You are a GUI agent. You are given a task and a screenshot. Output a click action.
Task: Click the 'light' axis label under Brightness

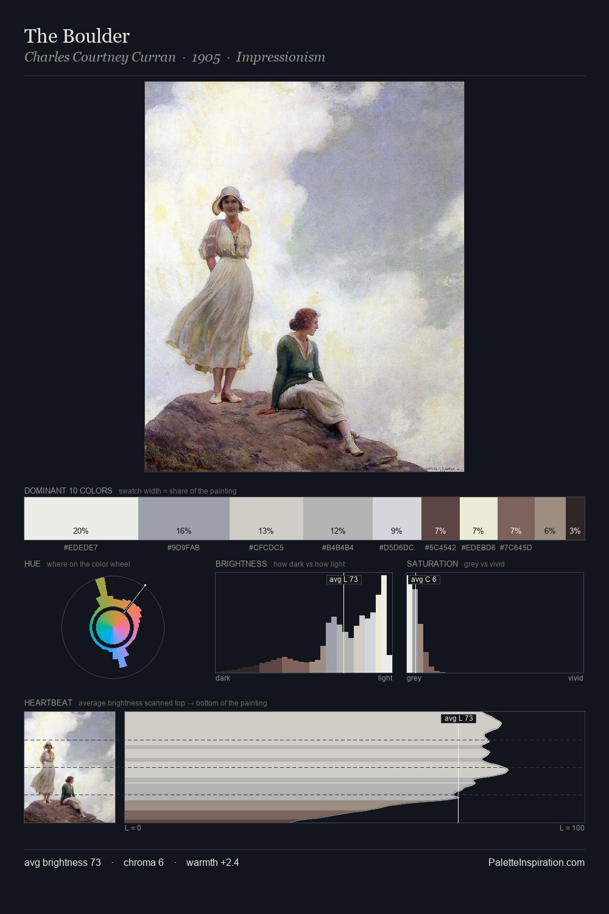(385, 678)
